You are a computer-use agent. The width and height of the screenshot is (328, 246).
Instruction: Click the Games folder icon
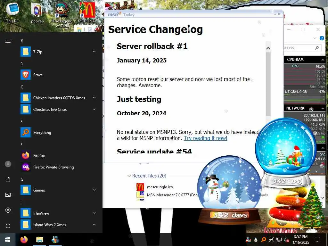point(26,190)
